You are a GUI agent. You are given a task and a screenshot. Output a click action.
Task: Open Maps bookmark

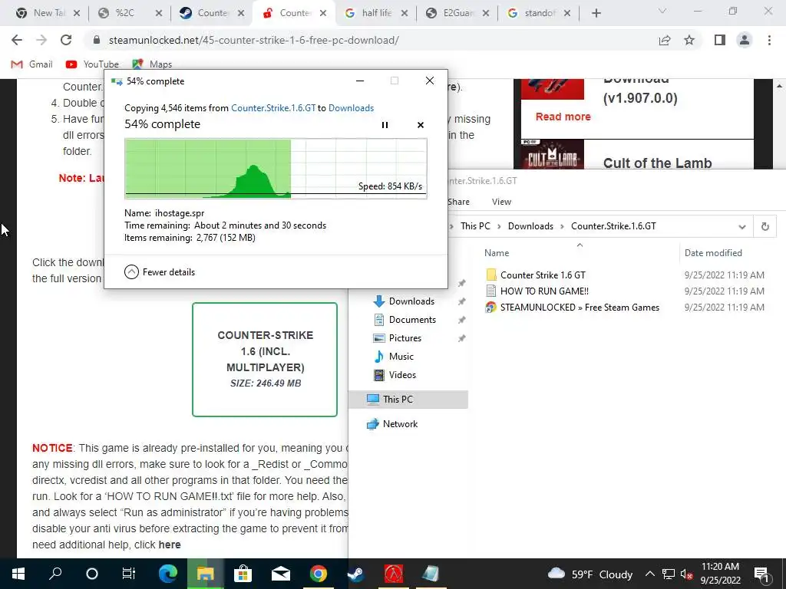(x=152, y=64)
